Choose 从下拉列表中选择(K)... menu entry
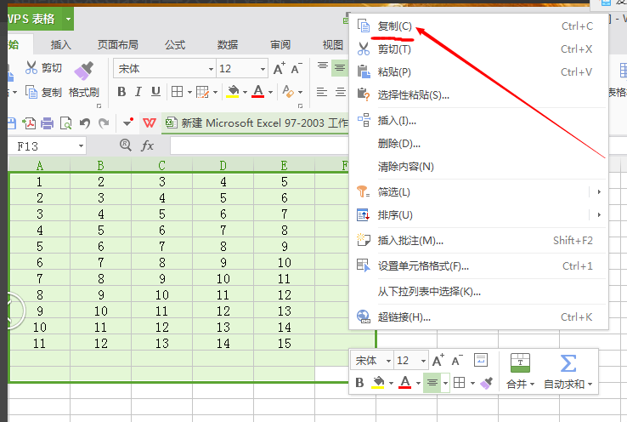This screenshot has width=627, height=422. click(479, 292)
